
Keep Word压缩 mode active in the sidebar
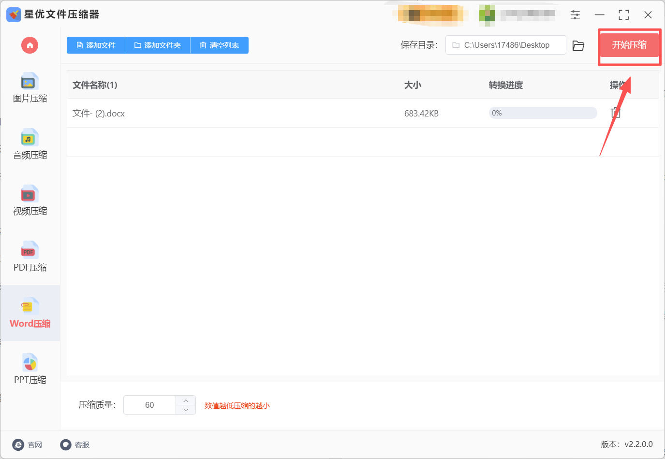[29, 313]
